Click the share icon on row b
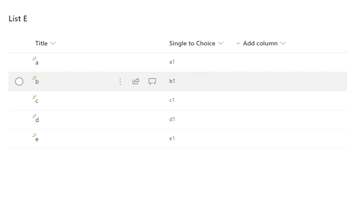348x203 pixels. click(136, 81)
